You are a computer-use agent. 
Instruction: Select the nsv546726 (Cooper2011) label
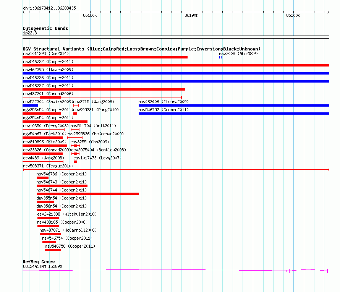click(x=48, y=78)
